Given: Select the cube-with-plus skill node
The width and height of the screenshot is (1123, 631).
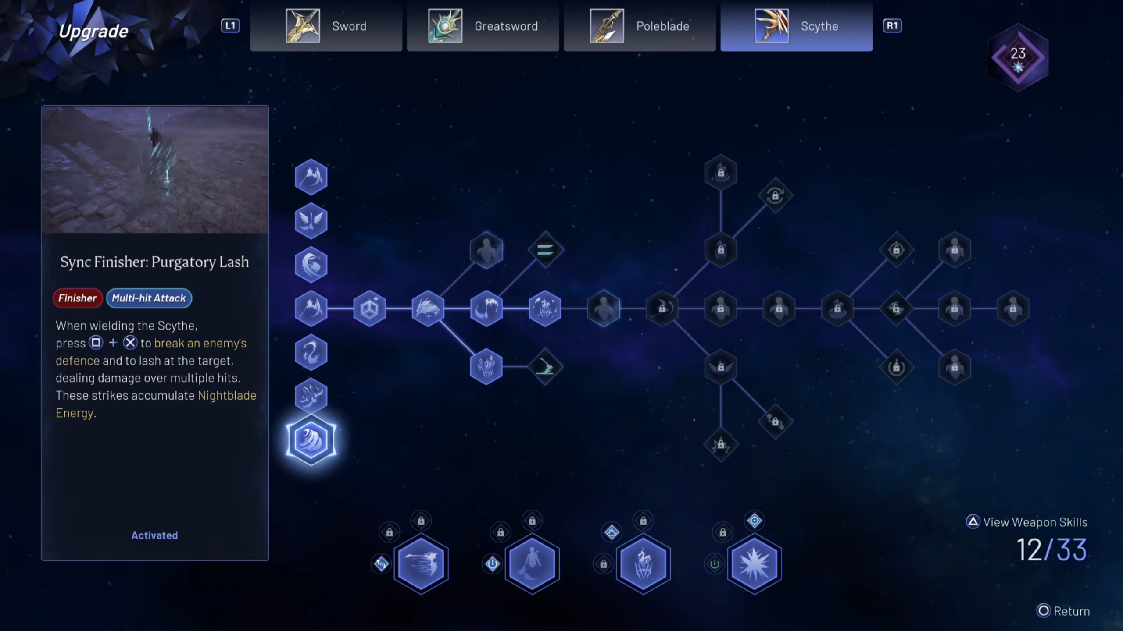Looking at the screenshot, I should [x=369, y=308].
